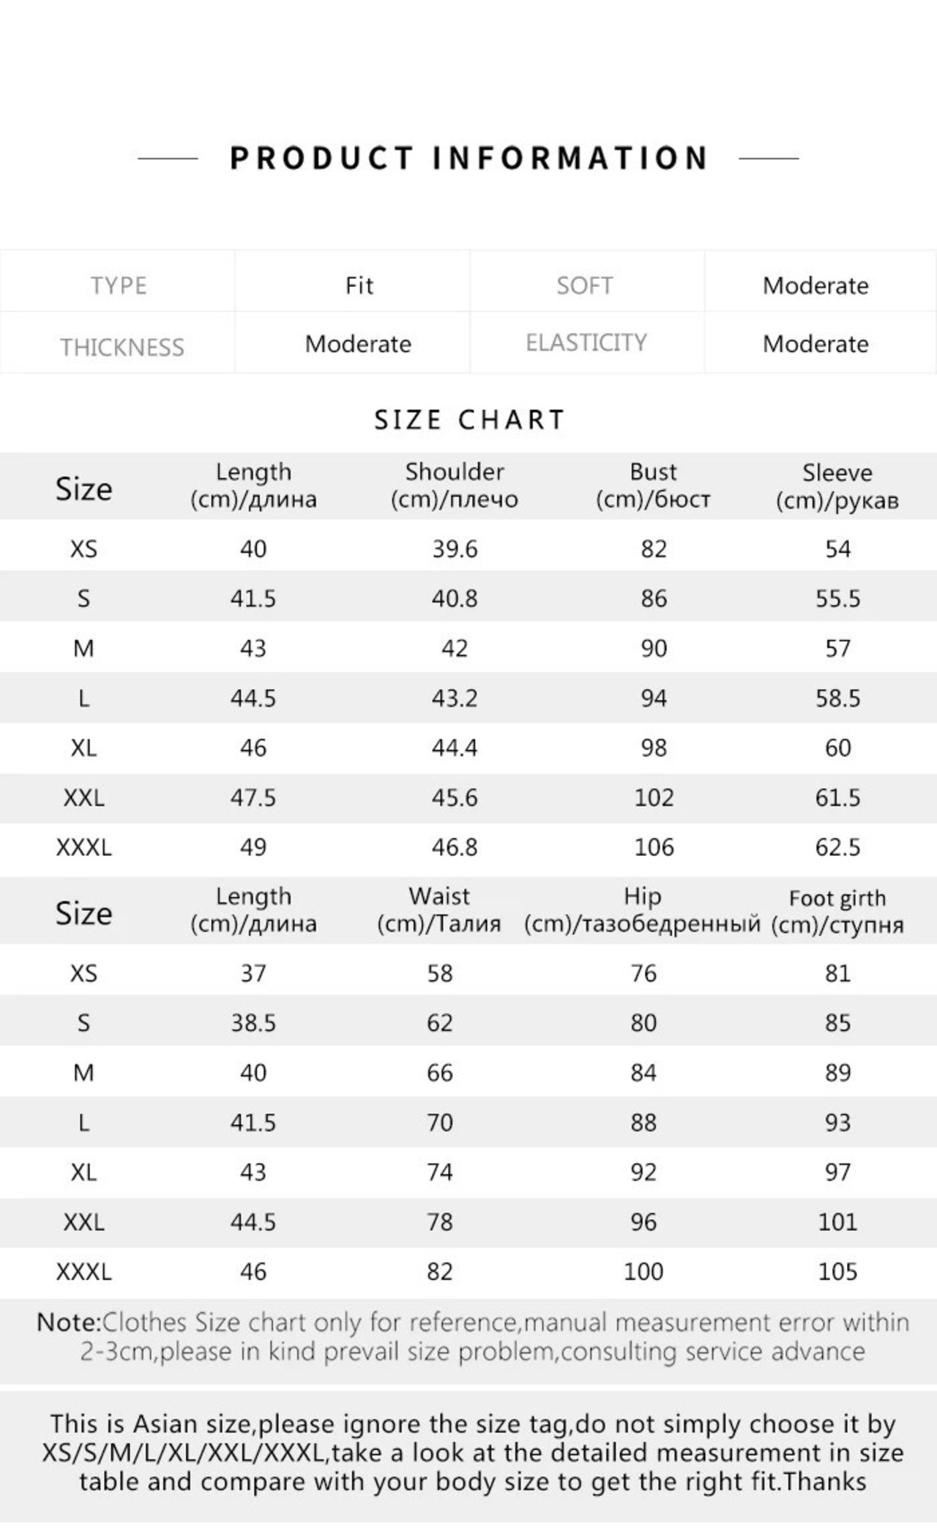Image resolution: width=937 pixels, height=1537 pixels.
Task: Select the Sleeve column header
Action: coord(837,486)
